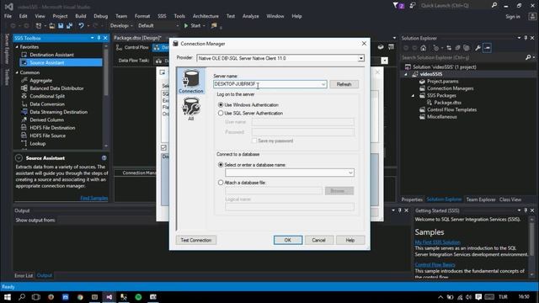Select Use Windows Authentication radio button

[221, 104]
